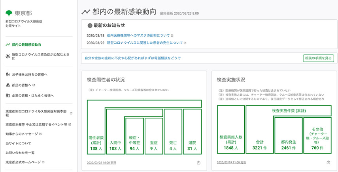Open the 患者の発生について news link

pos(145,43)
